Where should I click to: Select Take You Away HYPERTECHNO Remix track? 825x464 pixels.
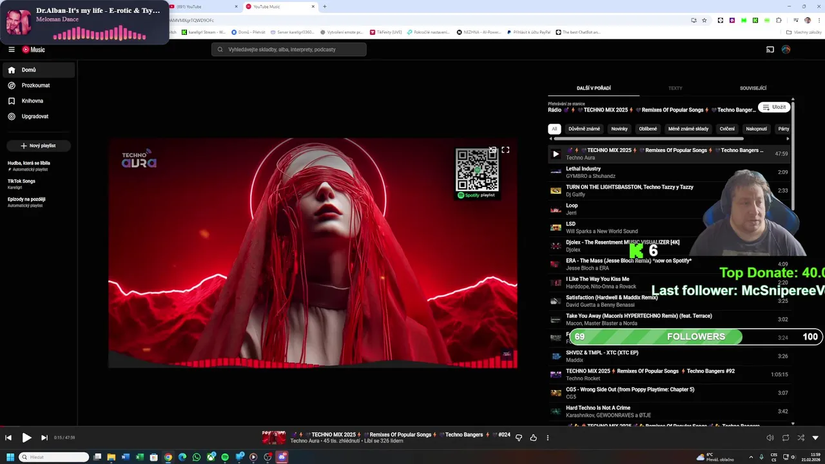click(x=668, y=319)
